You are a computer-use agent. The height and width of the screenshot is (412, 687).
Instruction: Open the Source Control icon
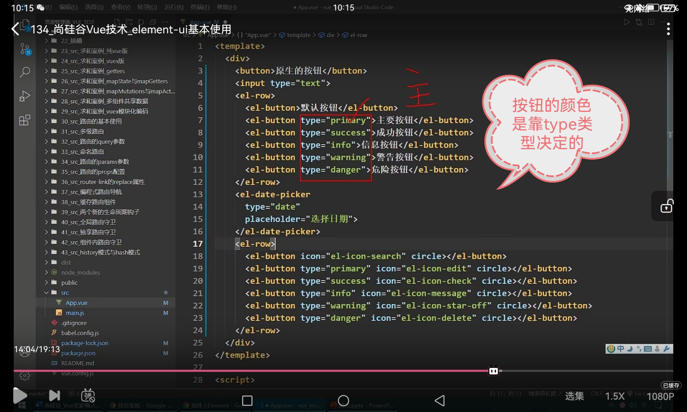[x=25, y=49]
